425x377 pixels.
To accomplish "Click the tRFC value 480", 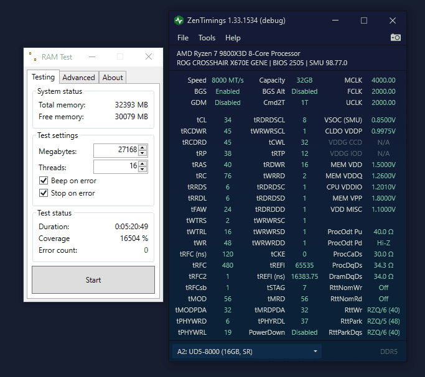I will tap(228, 265).
